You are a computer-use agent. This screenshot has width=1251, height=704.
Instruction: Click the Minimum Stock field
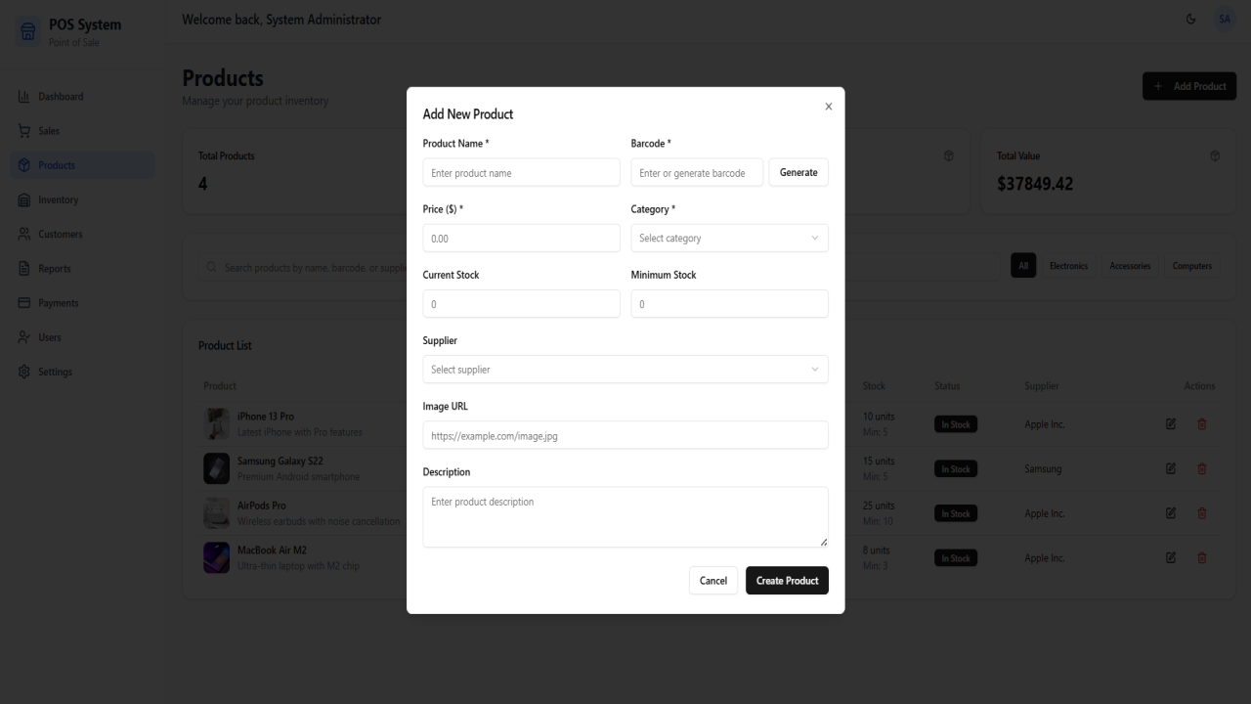click(x=729, y=304)
